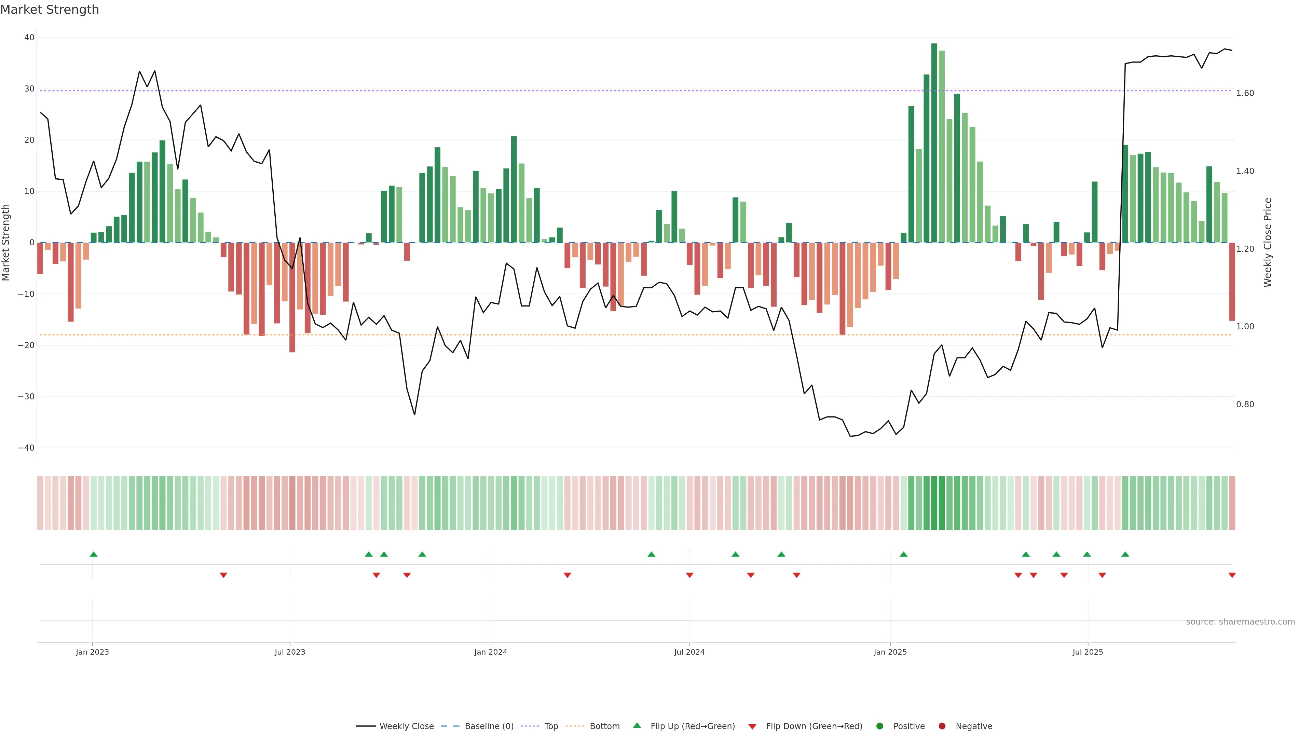Click the 1.60 right axis tick label
The image size is (1312, 738).
(x=1245, y=93)
